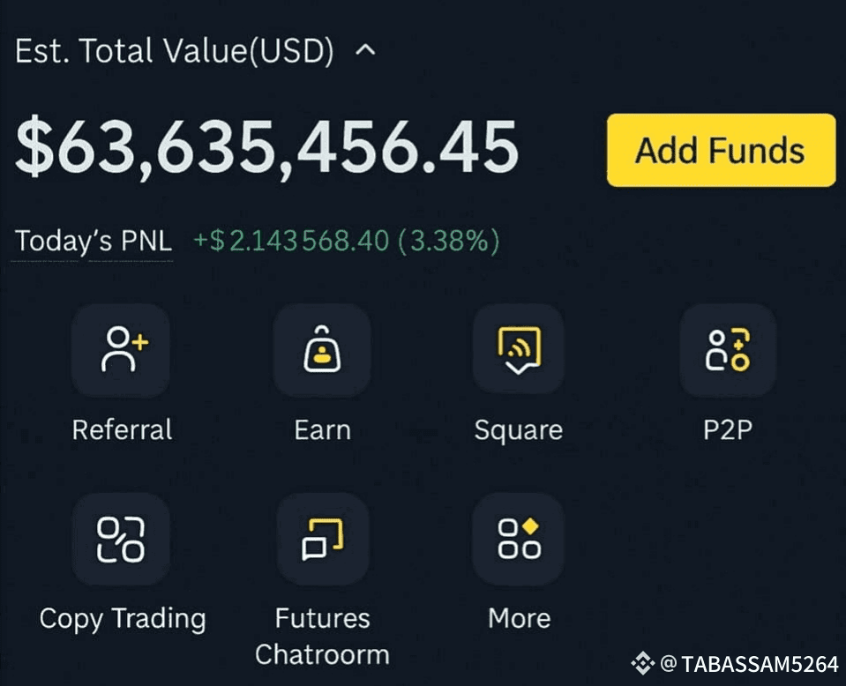
Task: Click the Referral text label
Action: click(122, 429)
